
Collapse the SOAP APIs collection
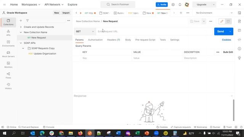pyautogui.click(x=21, y=43)
